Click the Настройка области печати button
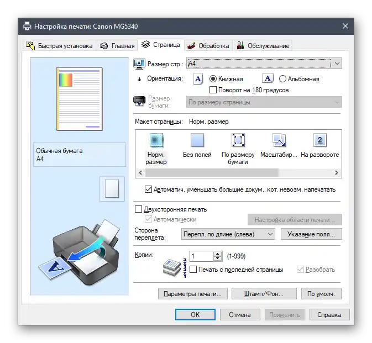This screenshot has height=343, width=372. pos(295,220)
